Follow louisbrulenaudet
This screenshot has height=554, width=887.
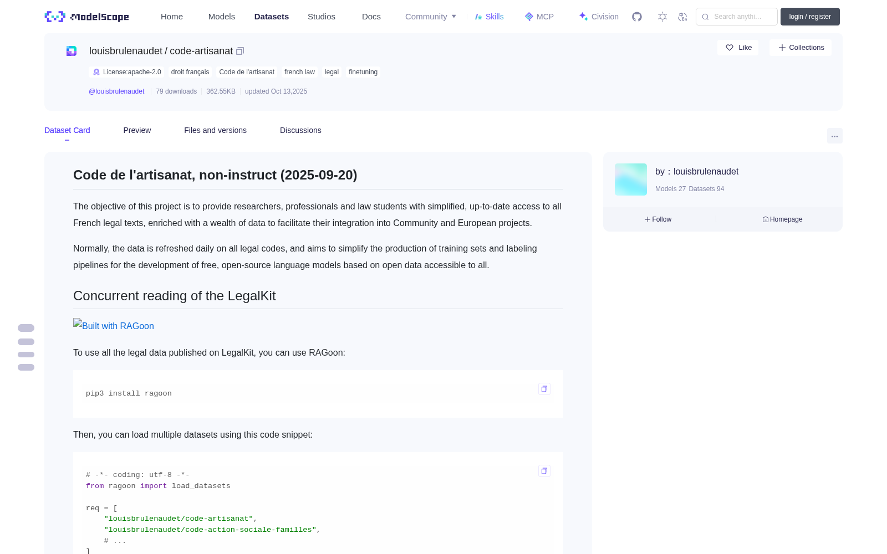[x=658, y=219]
